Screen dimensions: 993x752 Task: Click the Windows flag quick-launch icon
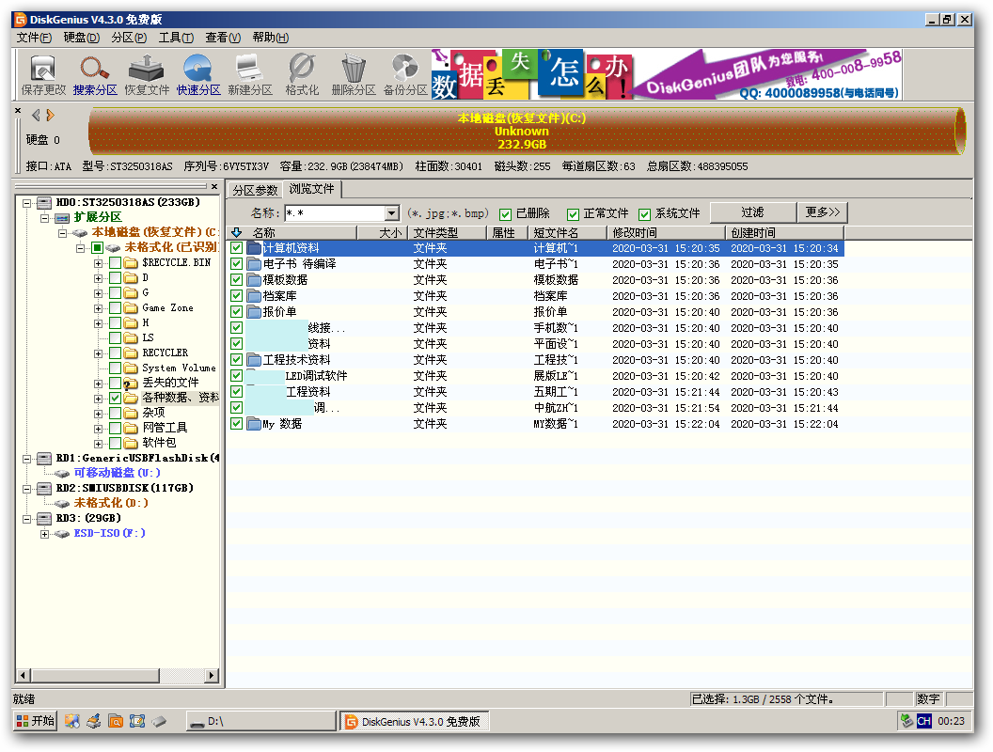click(72, 721)
